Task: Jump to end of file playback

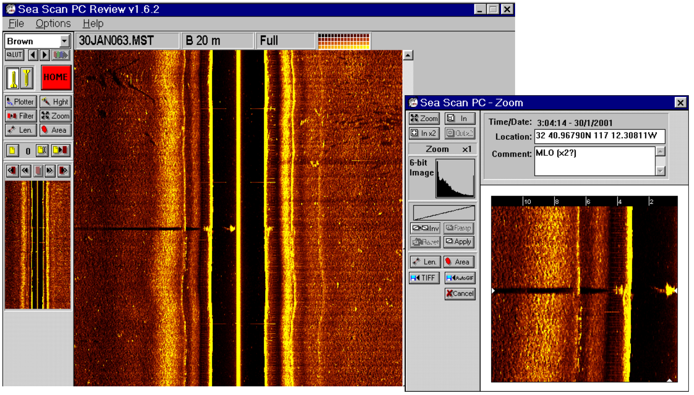Action: 64,171
